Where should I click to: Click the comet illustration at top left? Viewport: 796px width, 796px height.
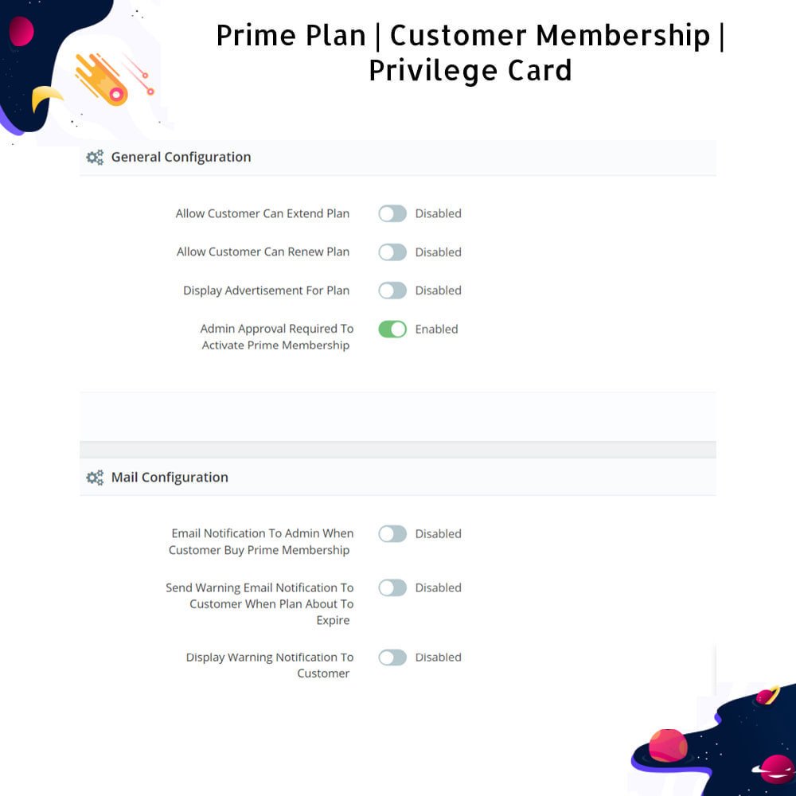click(x=114, y=78)
